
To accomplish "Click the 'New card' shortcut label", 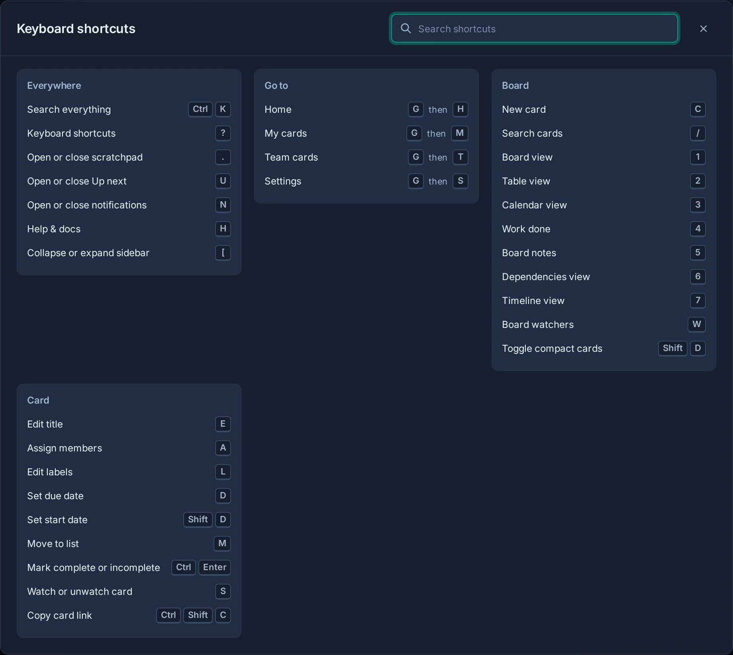I will pyautogui.click(x=524, y=109).
